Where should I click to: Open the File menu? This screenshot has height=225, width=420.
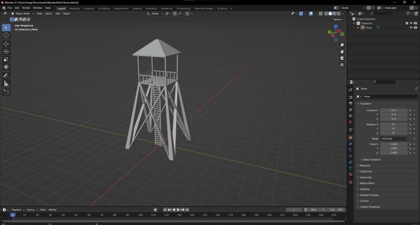pyautogui.click(x=9, y=8)
